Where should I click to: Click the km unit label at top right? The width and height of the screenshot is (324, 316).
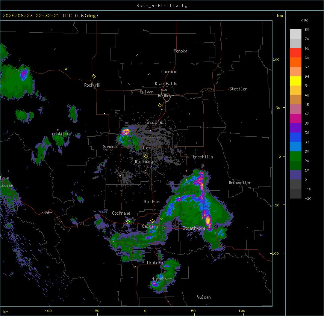coord(280,16)
